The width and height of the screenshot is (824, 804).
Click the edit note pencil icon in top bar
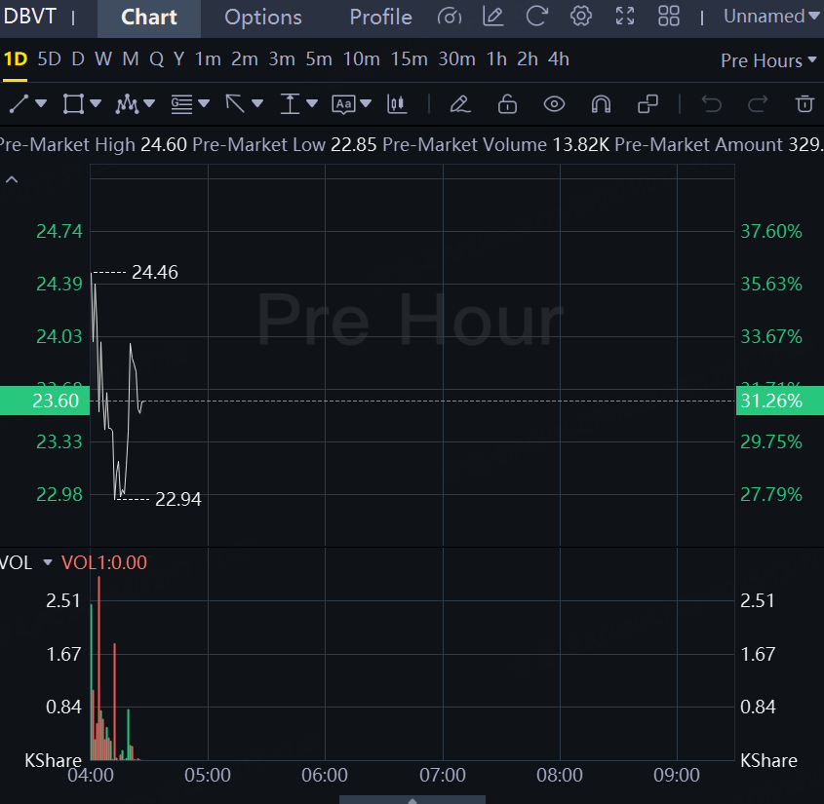click(x=493, y=17)
